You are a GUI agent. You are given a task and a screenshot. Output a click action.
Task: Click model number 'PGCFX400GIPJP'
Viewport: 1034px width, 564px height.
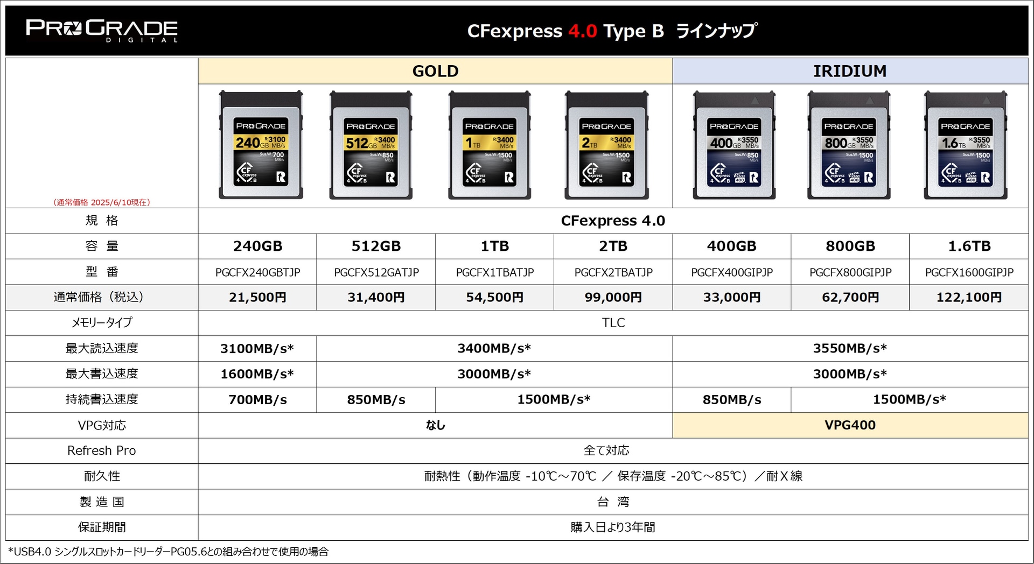tap(732, 272)
